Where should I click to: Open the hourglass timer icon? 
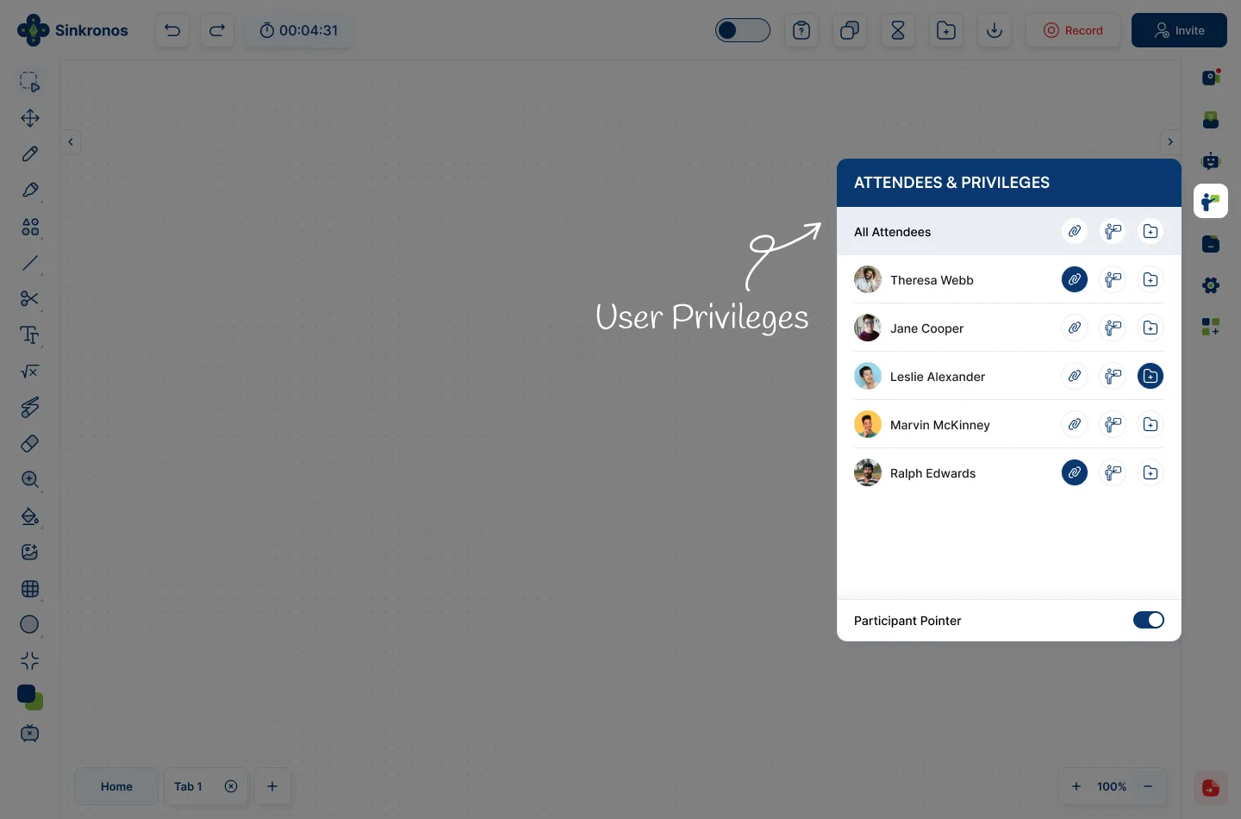point(898,30)
